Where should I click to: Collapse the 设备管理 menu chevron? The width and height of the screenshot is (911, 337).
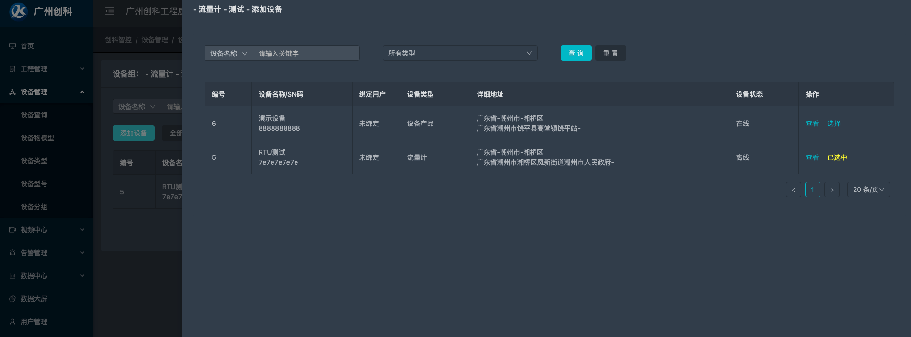tap(82, 92)
